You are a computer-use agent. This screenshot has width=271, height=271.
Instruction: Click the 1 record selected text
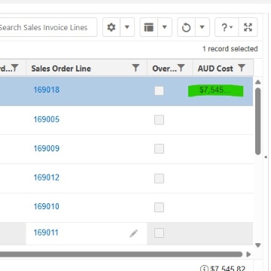[230, 49]
